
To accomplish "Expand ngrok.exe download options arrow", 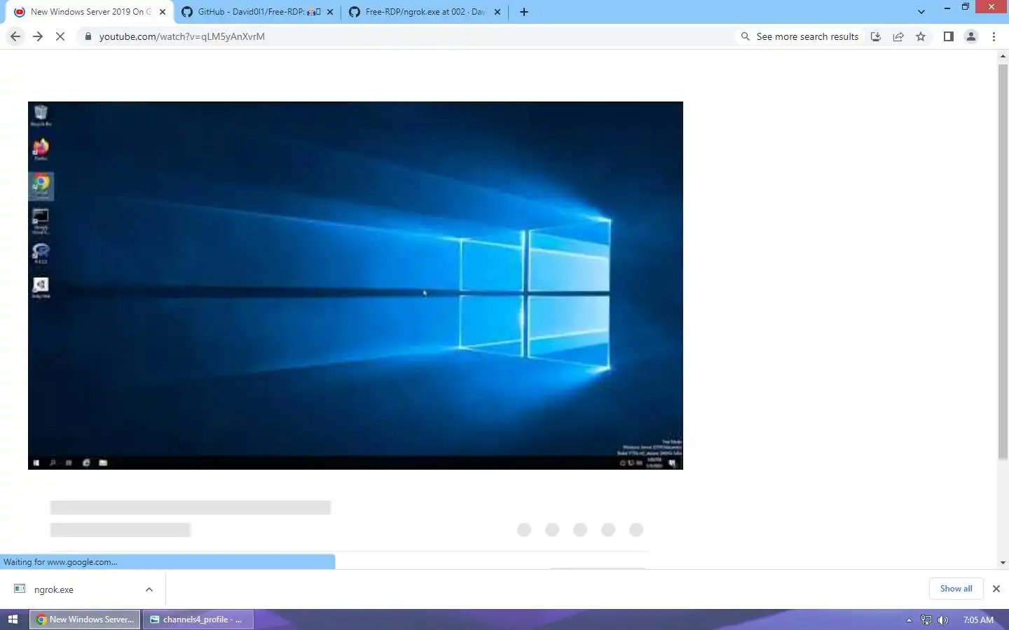I will point(149,589).
